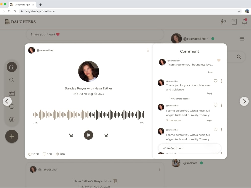The image size is (251, 188).
Task: Click the search magnifier on right panel
Action: click(x=239, y=57)
